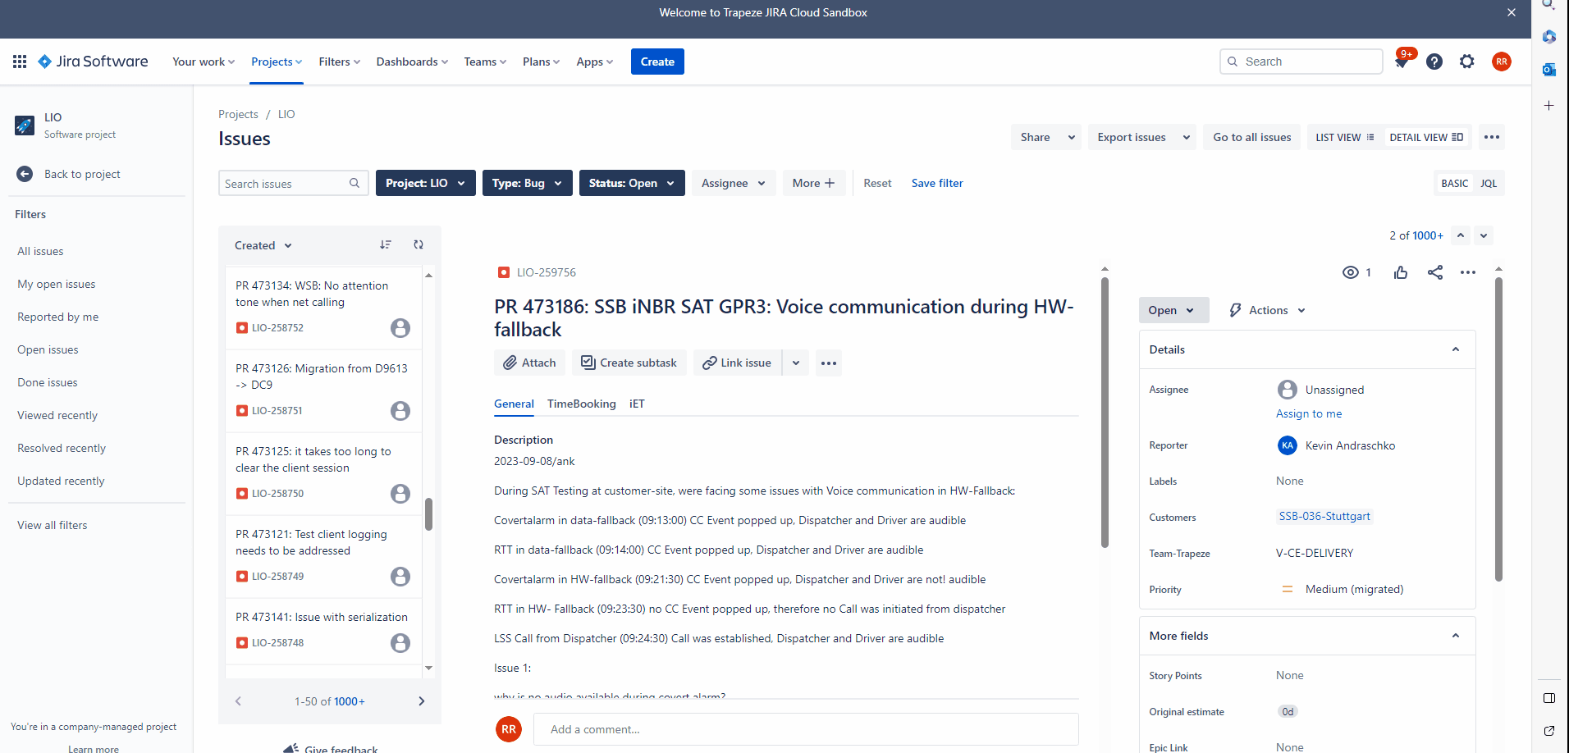Image resolution: width=1569 pixels, height=753 pixels.
Task: Vote with the thumbs up icon
Action: tap(1400, 272)
